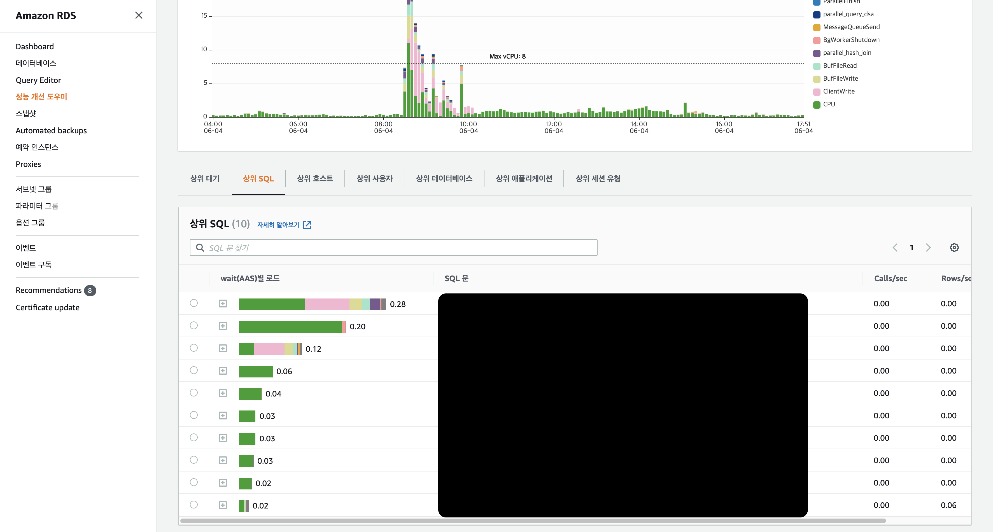Close the Amazon RDS sidebar panel

[139, 15]
